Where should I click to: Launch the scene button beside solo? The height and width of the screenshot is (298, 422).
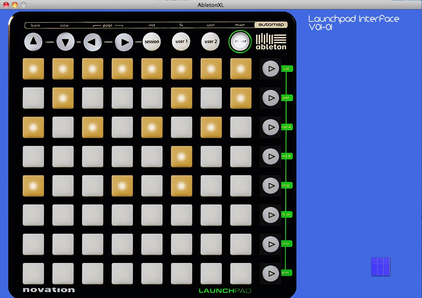click(x=271, y=244)
